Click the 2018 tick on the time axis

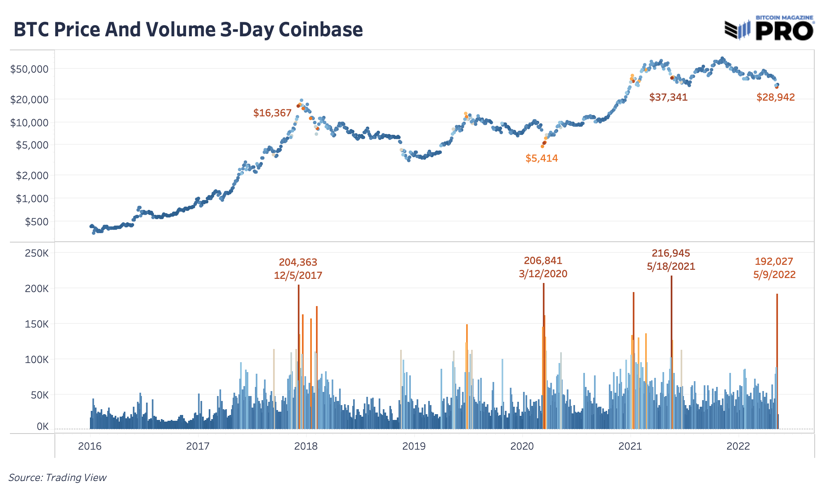point(306,446)
